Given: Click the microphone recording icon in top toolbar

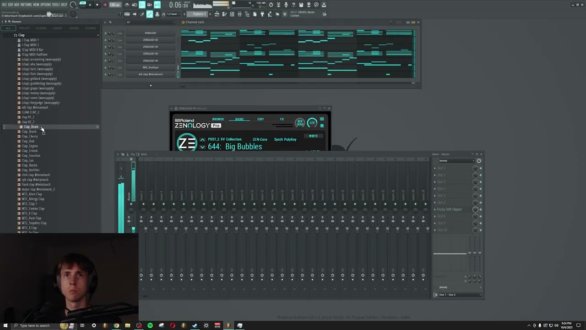Looking at the screenshot, I should coord(286,5).
